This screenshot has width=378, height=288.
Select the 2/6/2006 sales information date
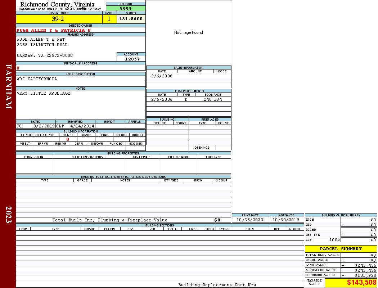162,76
